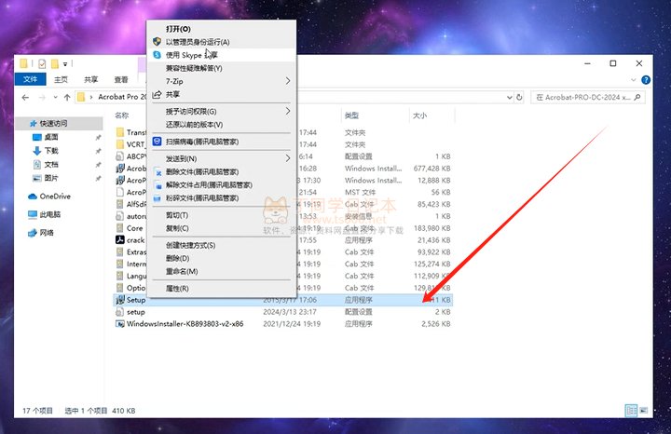This screenshot has width=671, height=434.
Task: Open the File (文件) ribbon tab
Action: [x=31, y=79]
